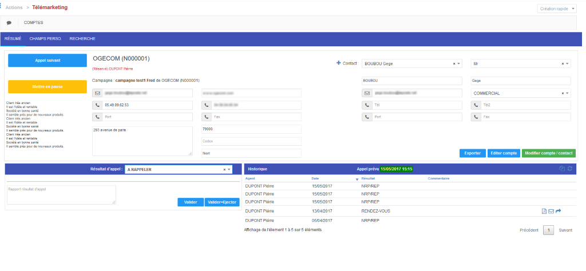Select the history row dated 06/04/2017

coord(410,220)
